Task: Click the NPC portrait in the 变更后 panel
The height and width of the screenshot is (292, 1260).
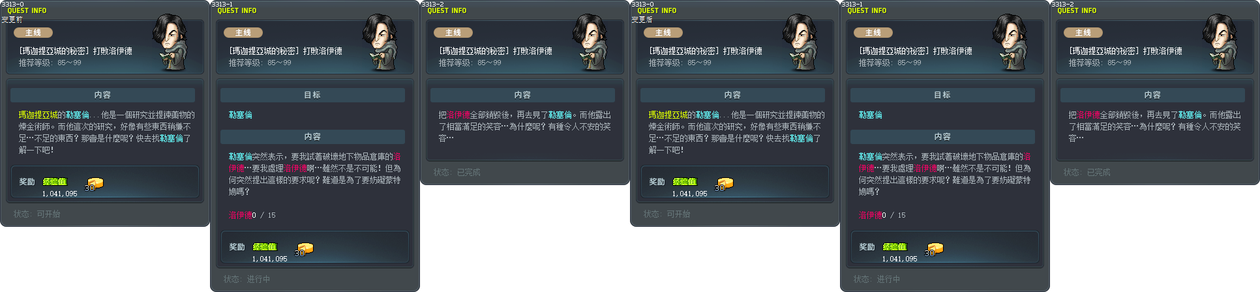Action: click(802, 42)
